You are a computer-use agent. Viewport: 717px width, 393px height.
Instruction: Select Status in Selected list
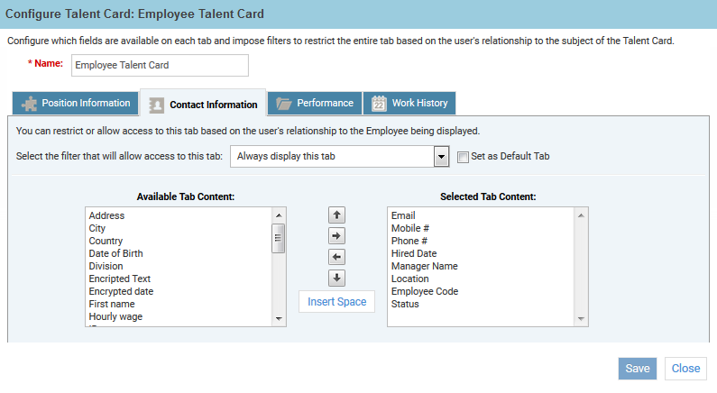point(405,304)
